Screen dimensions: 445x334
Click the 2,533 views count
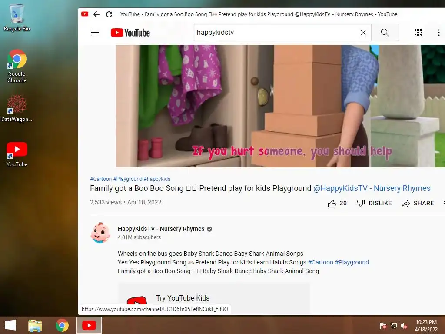(x=106, y=203)
